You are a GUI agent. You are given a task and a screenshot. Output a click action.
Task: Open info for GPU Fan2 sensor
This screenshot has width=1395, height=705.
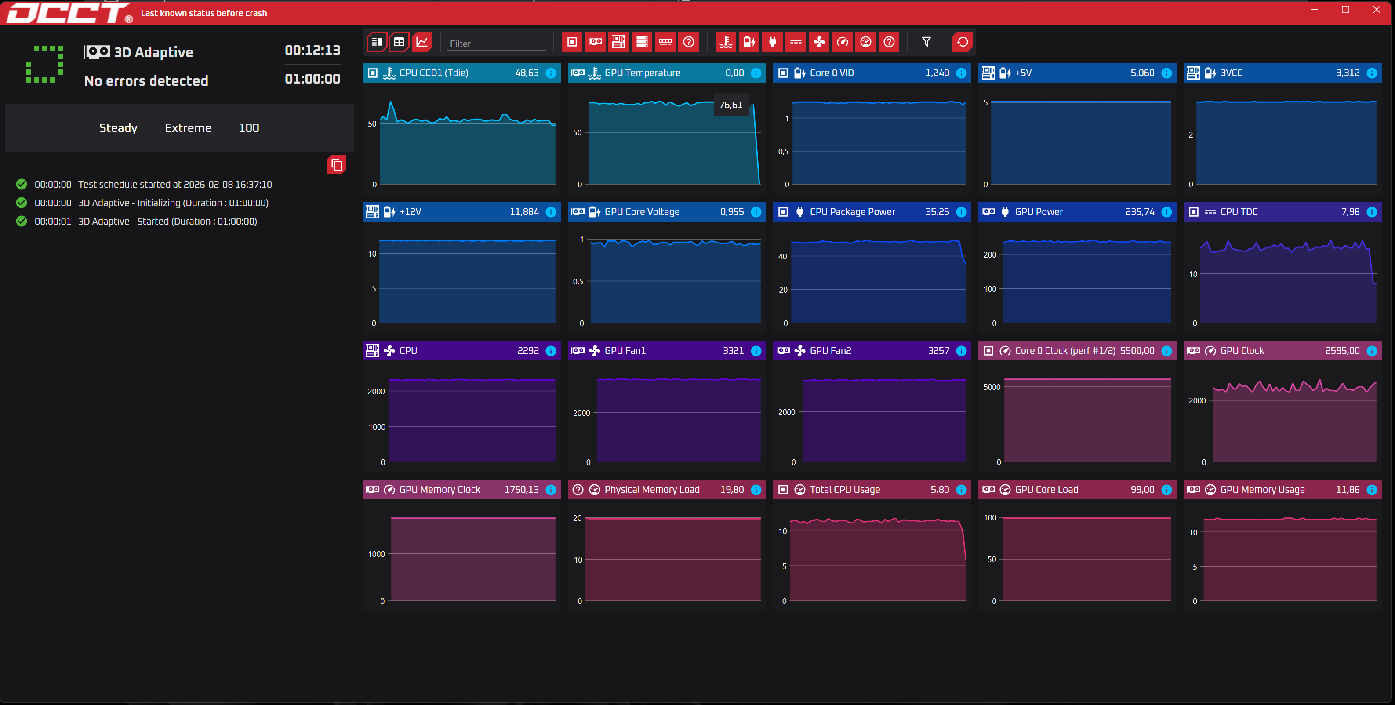pos(961,351)
